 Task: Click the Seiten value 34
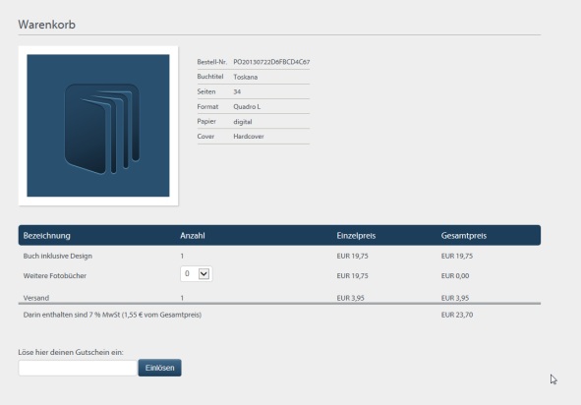pos(237,91)
